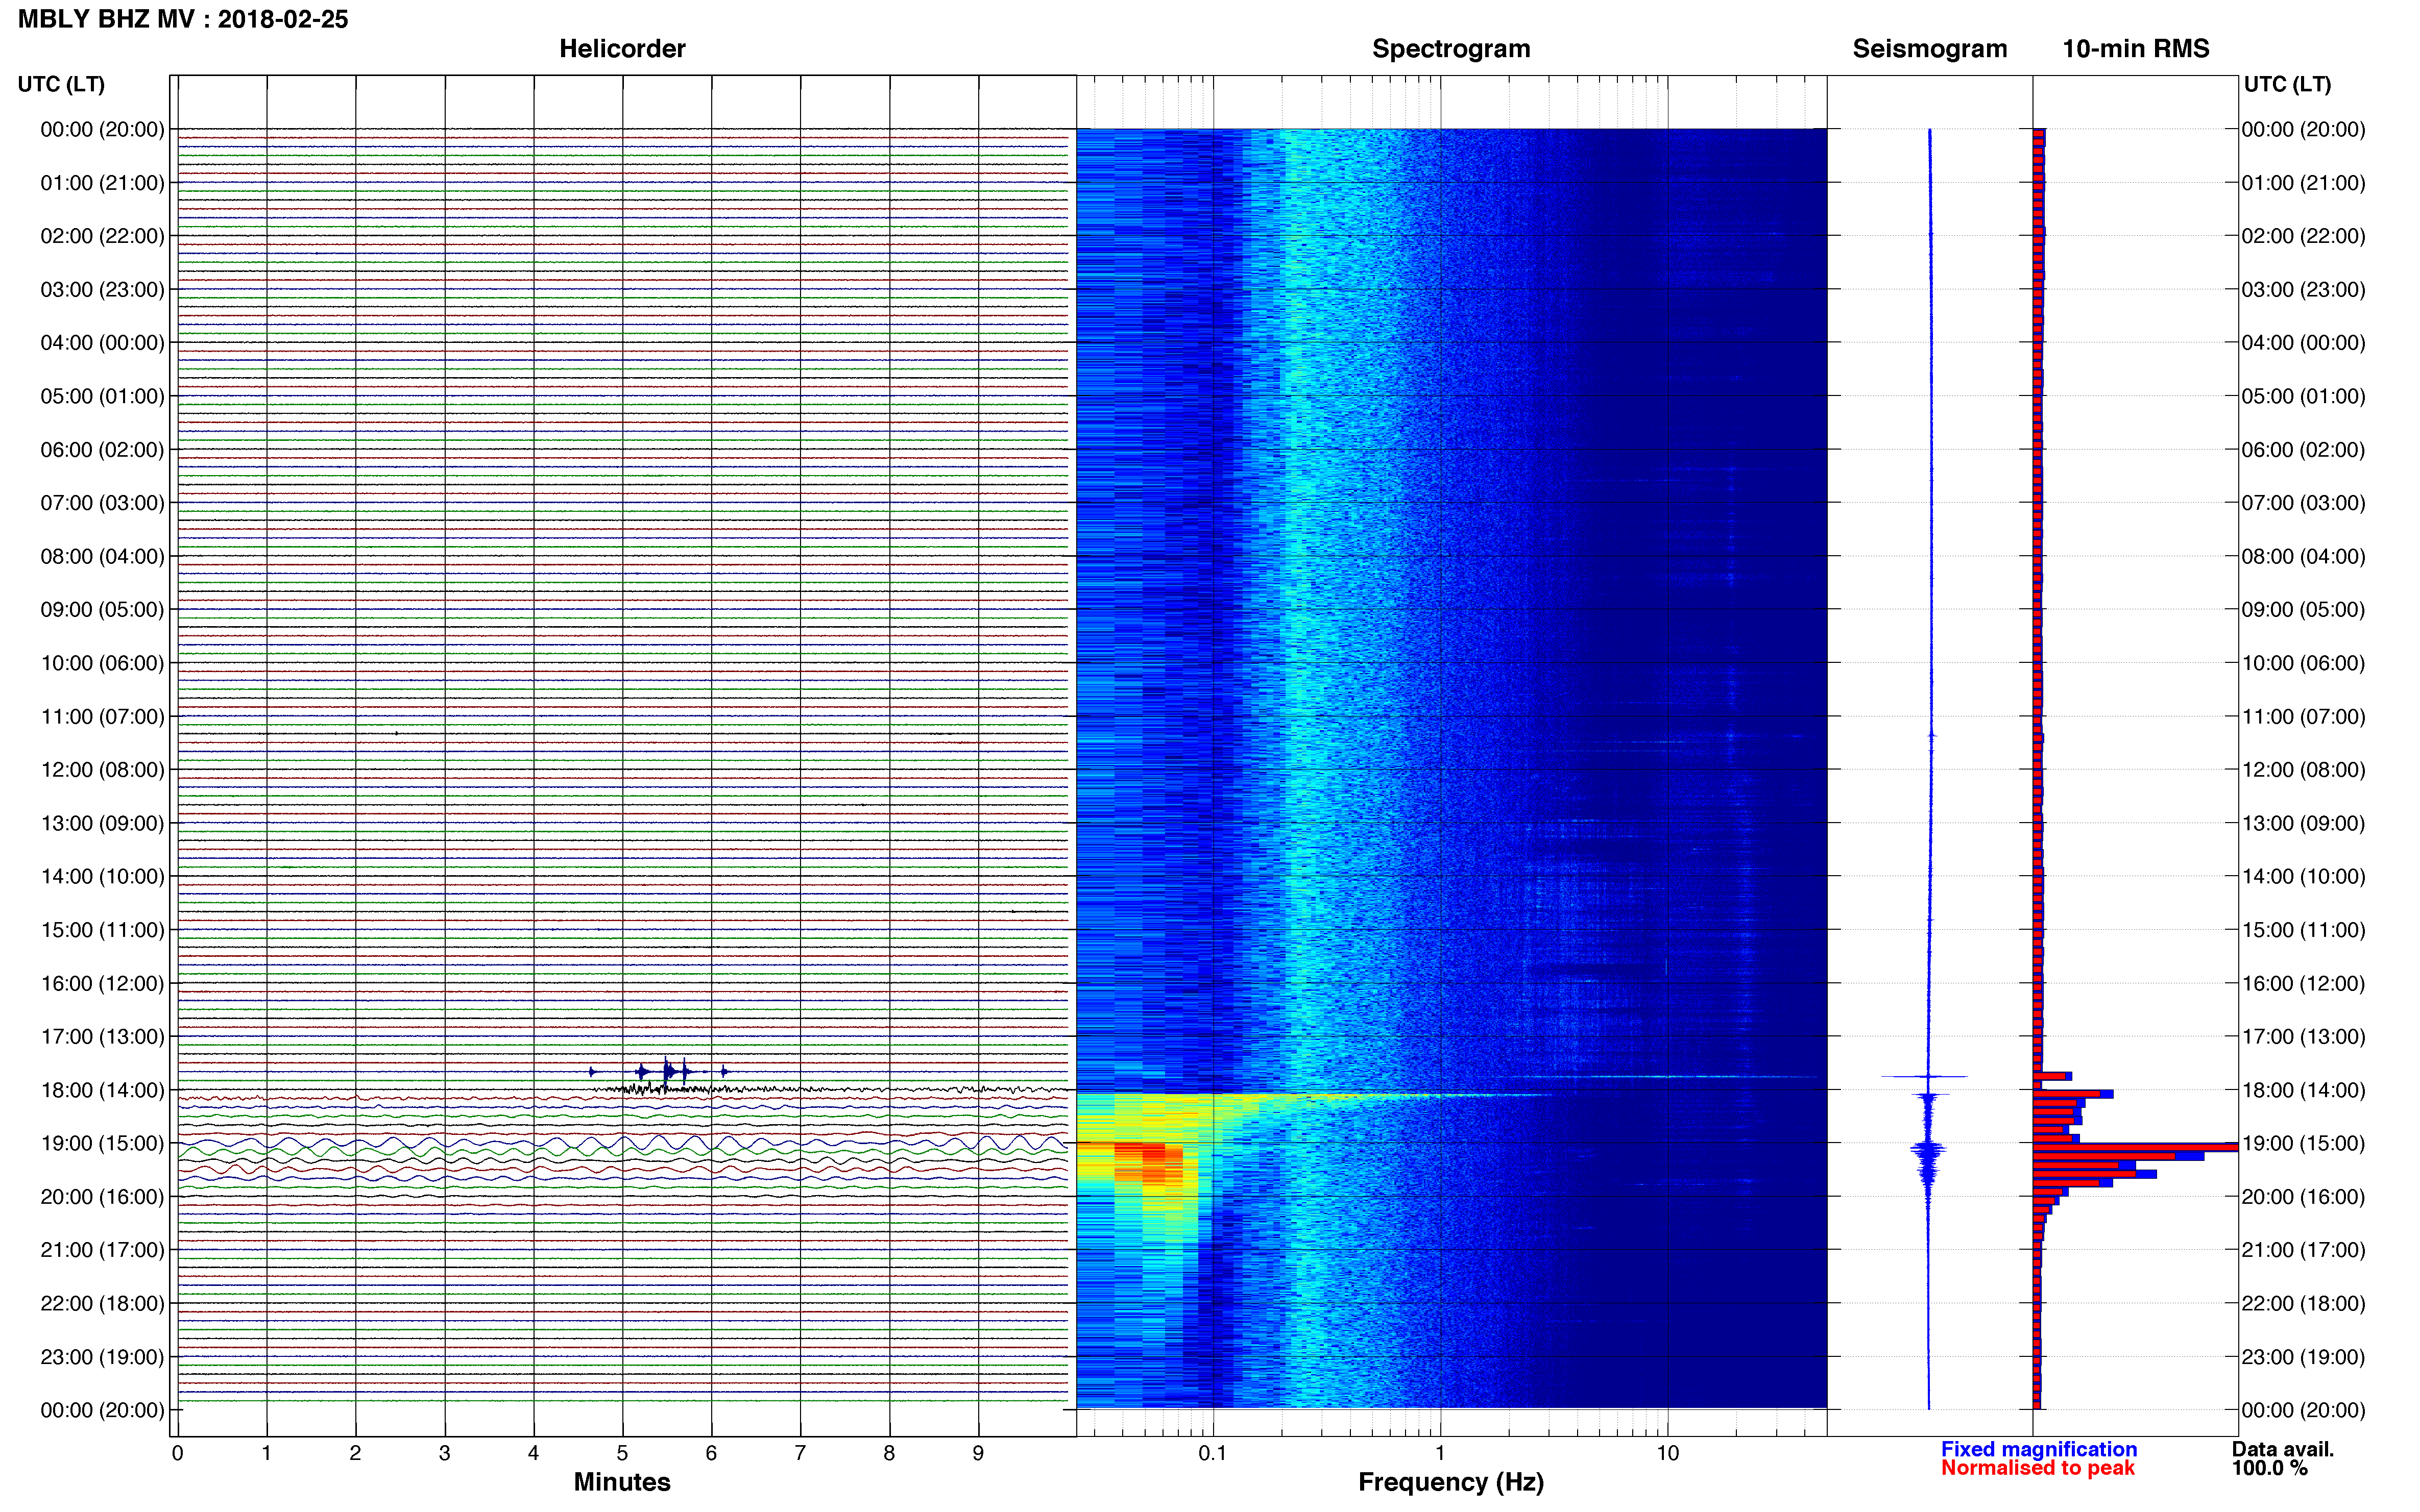2420x1512 pixels.
Task: Click the dark-blue event bursts before 18:00 helicorder
Action: [658, 1071]
